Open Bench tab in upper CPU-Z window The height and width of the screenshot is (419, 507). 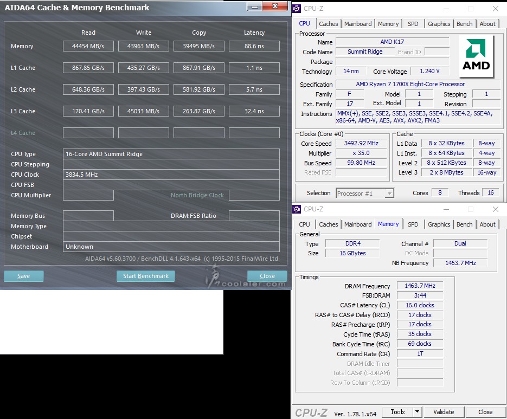point(464,24)
